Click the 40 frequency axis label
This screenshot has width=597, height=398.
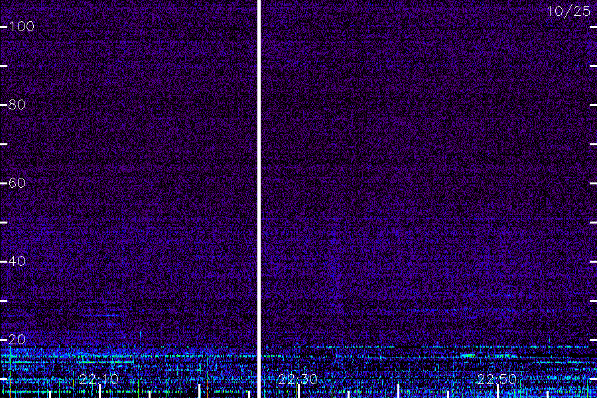point(17,261)
